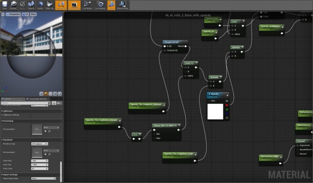The height and width of the screenshot is (183, 313).
Task: Click the Orbit Yaw value field
Action: [x=39, y=165]
